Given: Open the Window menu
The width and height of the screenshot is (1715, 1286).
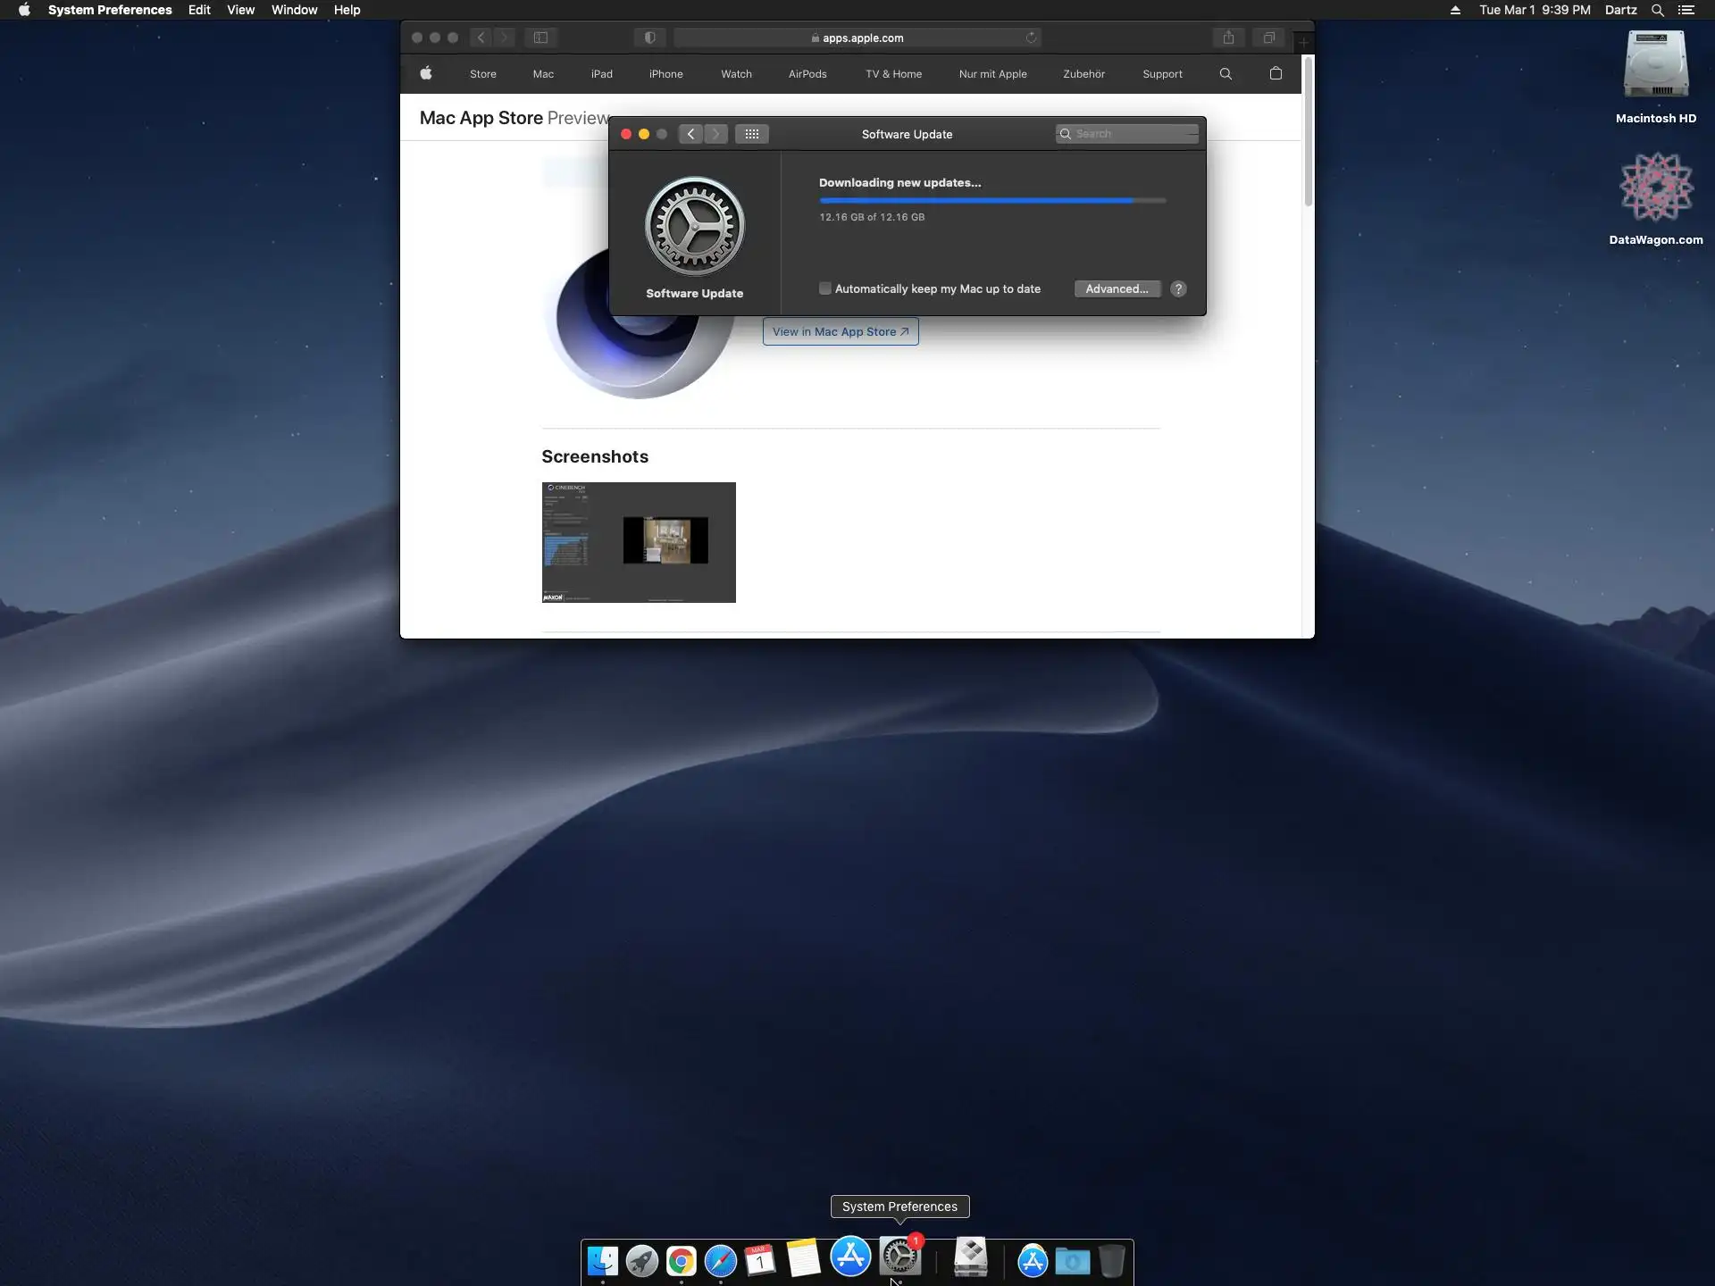Looking at the screenshot, I should tap(294, 10).
